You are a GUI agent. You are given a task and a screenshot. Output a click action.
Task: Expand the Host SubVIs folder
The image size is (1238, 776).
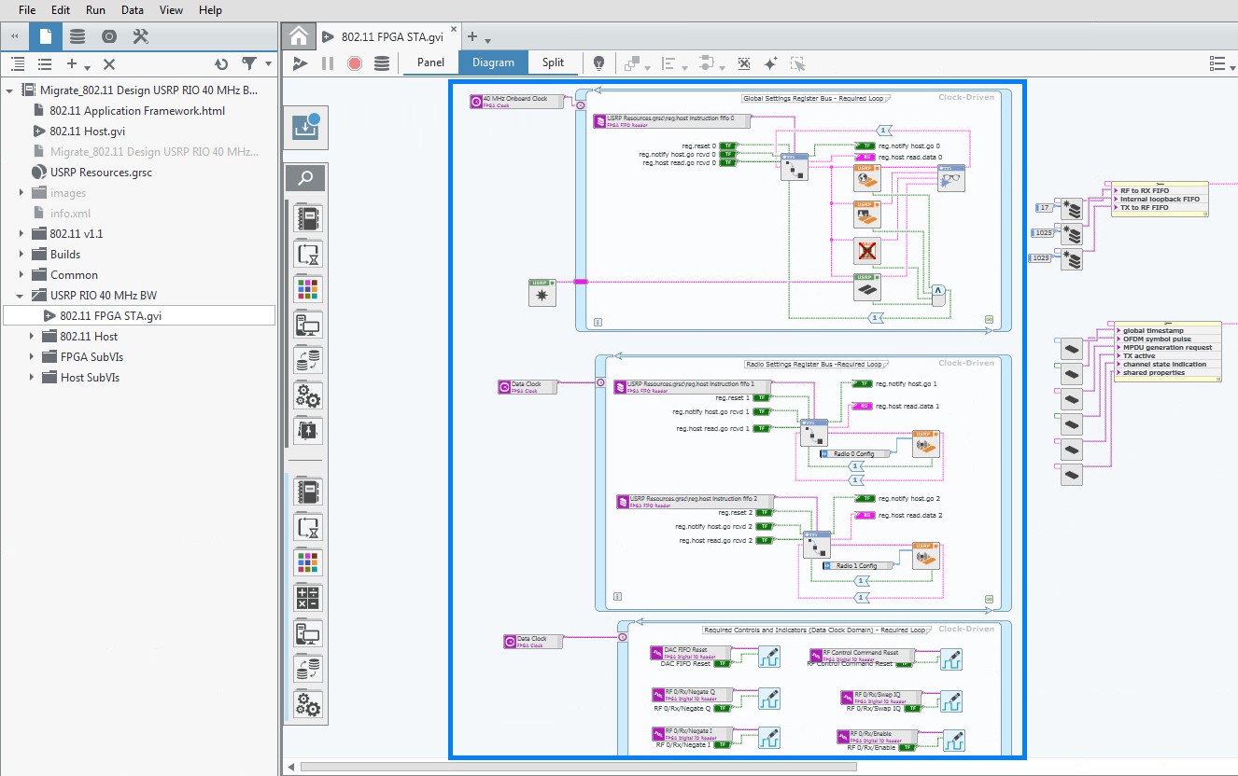click(32, 378)
